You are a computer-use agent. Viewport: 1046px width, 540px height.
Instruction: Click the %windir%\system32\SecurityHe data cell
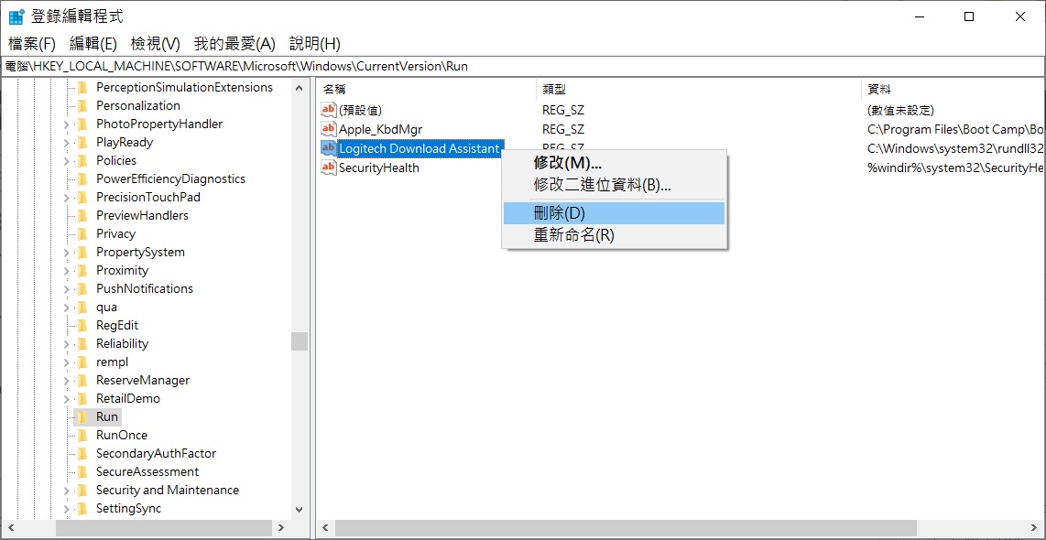click(x=955, y=168)
